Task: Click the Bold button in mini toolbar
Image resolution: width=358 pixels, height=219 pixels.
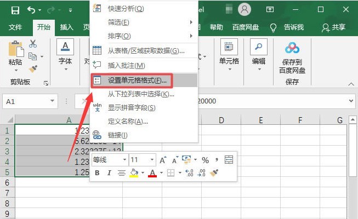Action: [97, 173]
